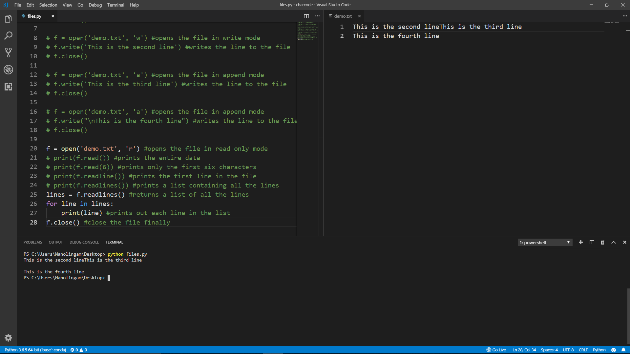The height and width of the screenshot is (354, 630).
Task: Toggle the Problems panel via error counter
Action: tap(79, 350)
